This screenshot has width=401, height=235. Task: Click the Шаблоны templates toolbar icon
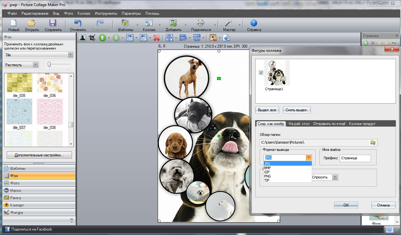tap(125, 25)
